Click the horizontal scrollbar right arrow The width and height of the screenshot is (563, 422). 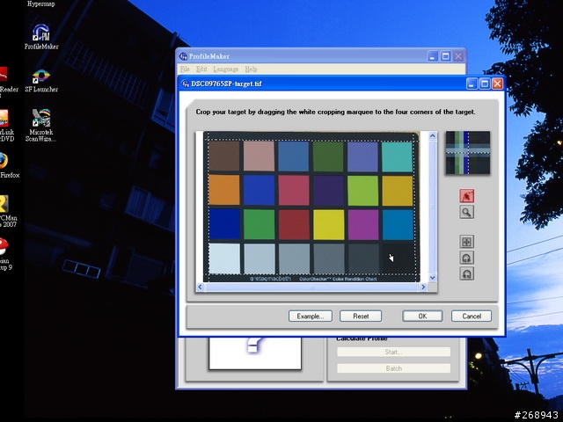click(x=423, y=287)
